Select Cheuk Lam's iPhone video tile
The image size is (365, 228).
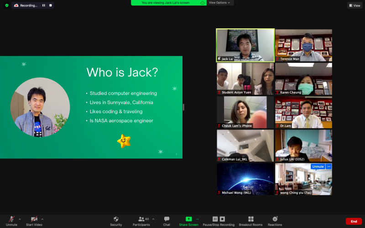point(245,112)
